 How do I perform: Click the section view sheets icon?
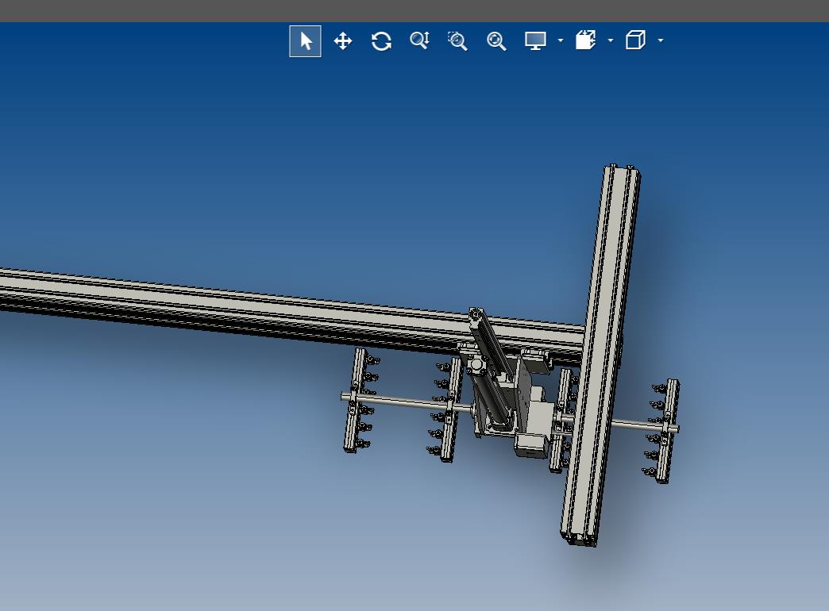[x=586, y=40]
